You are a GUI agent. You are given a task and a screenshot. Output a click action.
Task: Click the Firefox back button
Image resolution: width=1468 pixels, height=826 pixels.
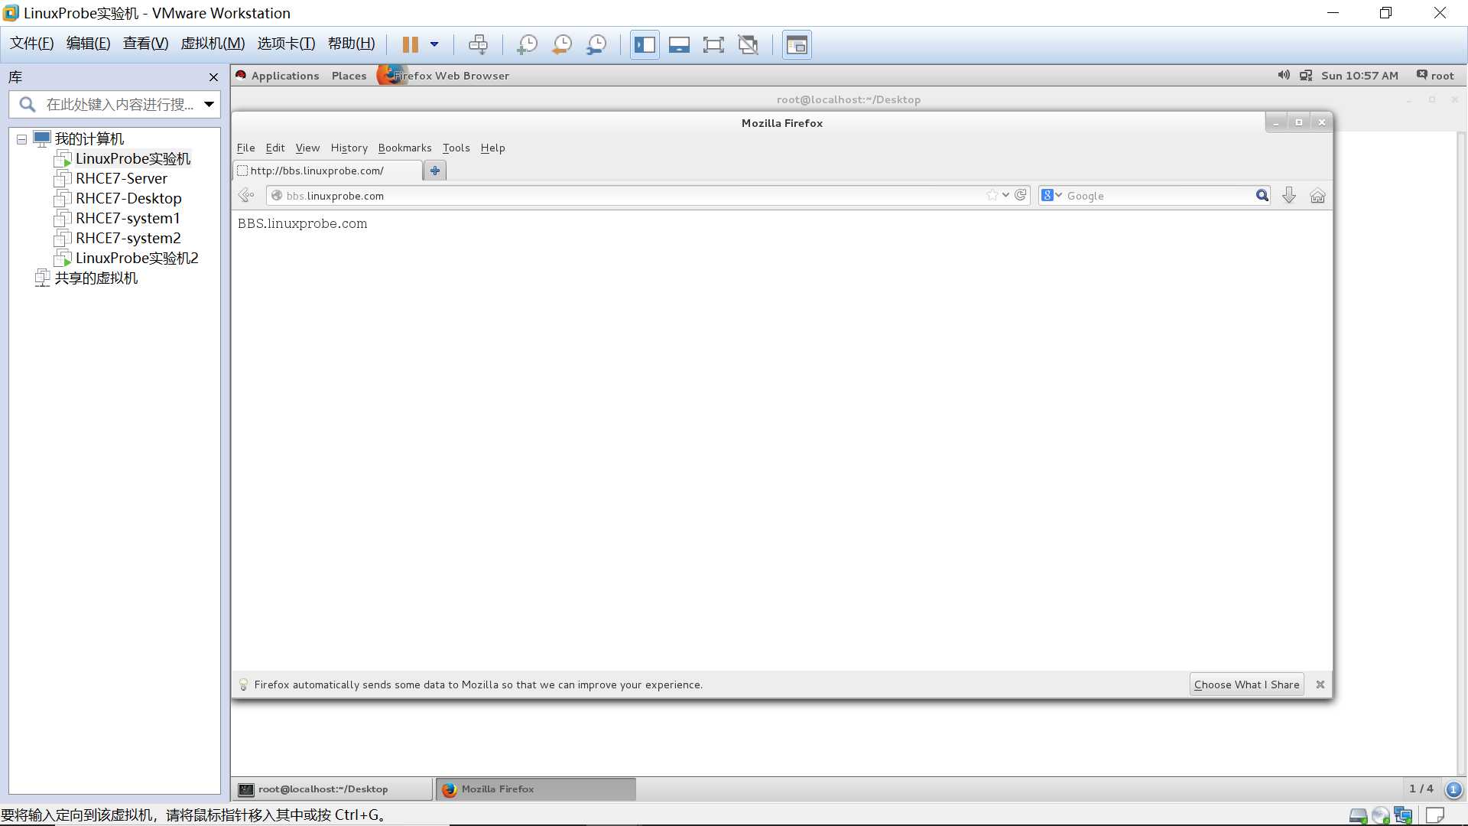click(246, 196)
